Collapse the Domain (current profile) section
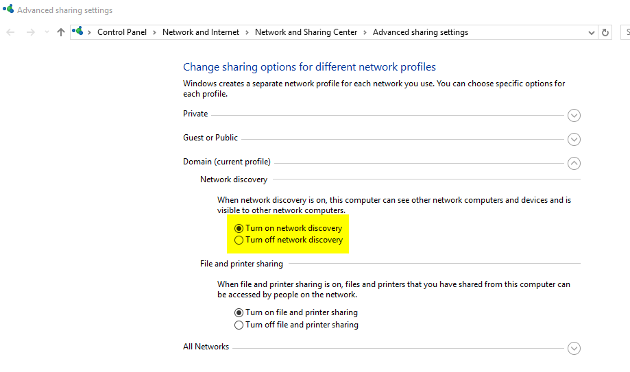 pyautogui.click(x=574, y=163)
